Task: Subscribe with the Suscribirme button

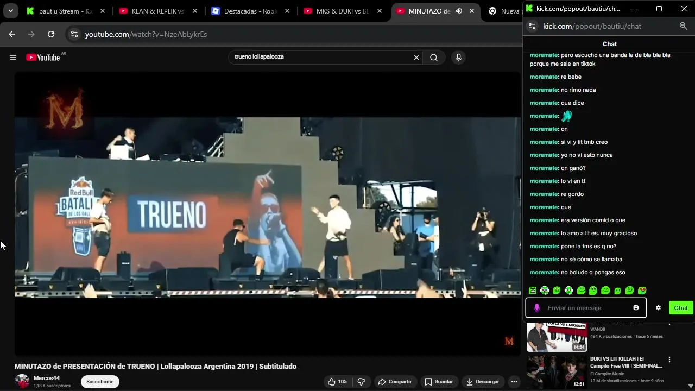Action: 100,382
